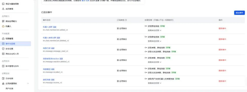Open 凭证与基础信息 icon in sidebar
Screen dimensions: 247x92
(x=3, y=4)
